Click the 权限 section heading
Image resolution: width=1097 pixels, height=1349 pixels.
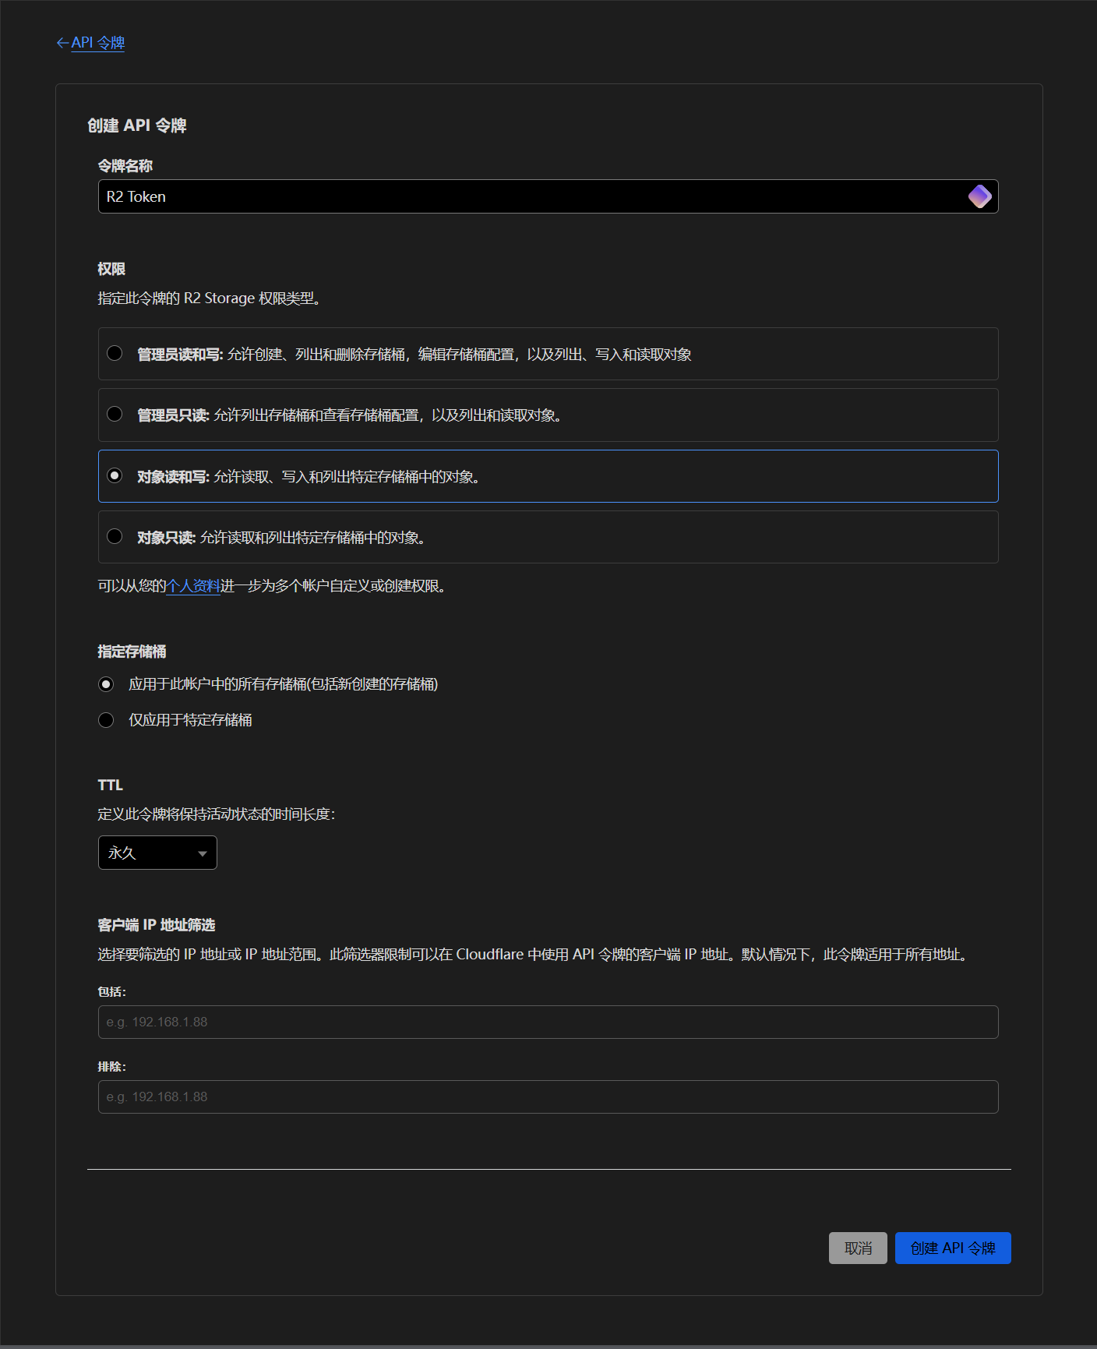pyautogui.click(x=111, y=269)
